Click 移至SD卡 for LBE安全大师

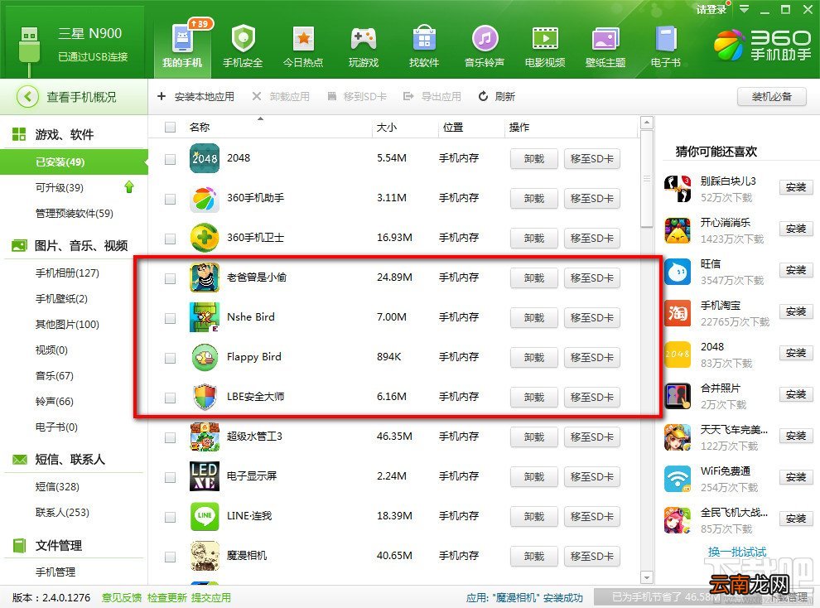click(x=592, y=398)
